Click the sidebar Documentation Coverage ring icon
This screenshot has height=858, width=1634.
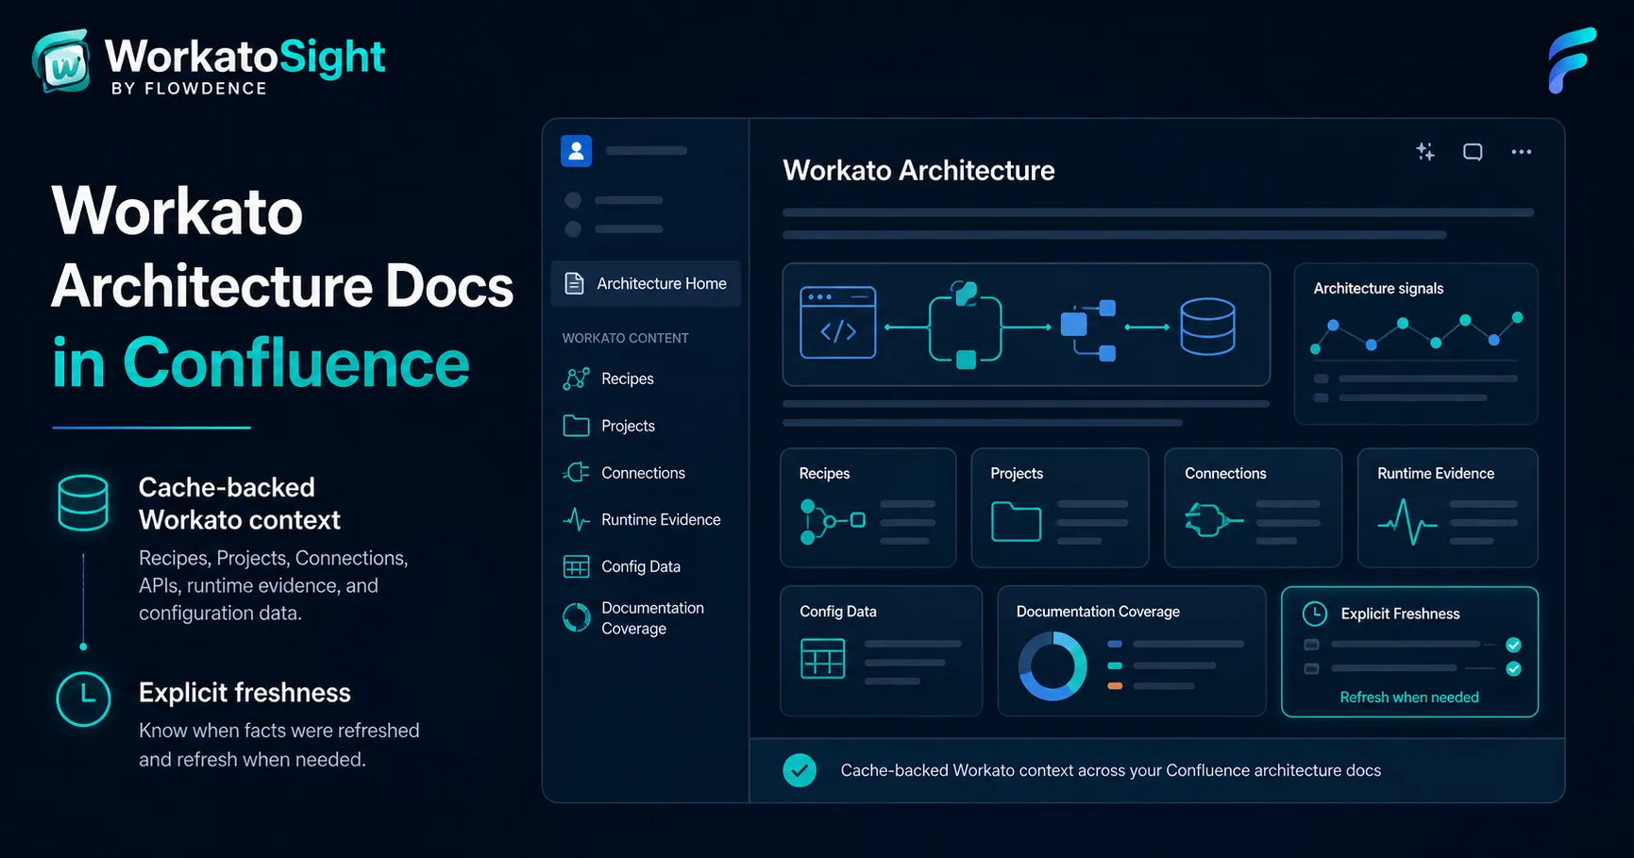[576, 617]
